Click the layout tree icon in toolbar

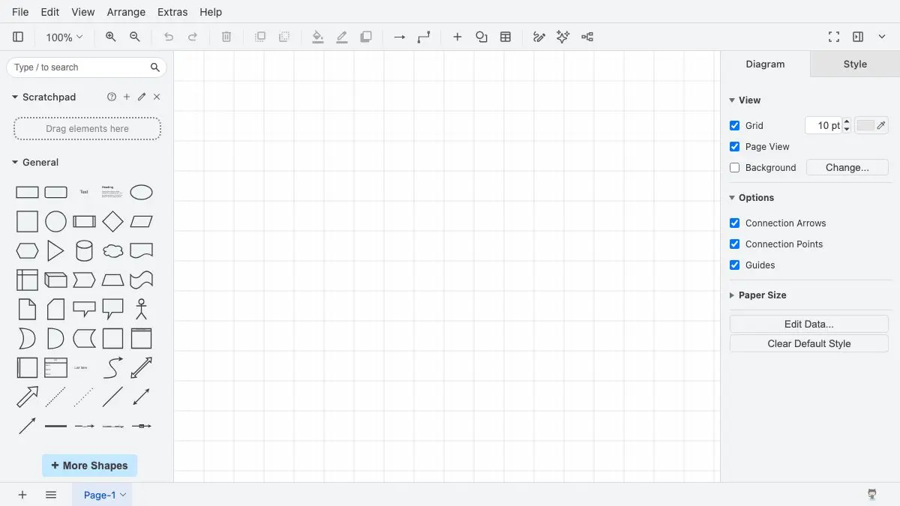[x=587, y=37]
